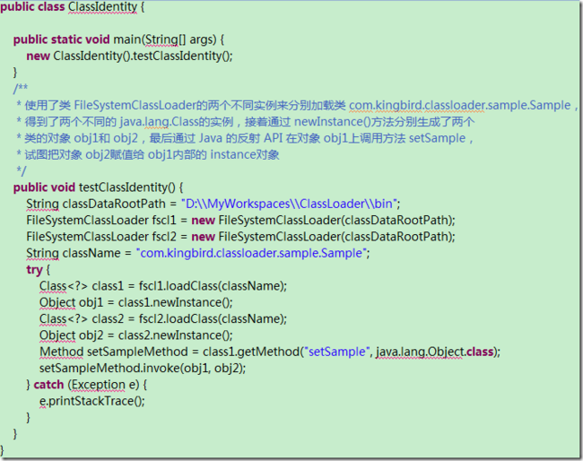Click the '/**' comment opening line
Screen dimensions: 583x461
[21, 88]
